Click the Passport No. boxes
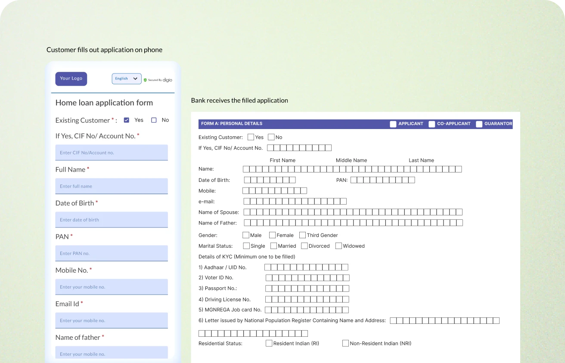Image resolution: width=565 pixels, height=363 pixels. (307, 289)
